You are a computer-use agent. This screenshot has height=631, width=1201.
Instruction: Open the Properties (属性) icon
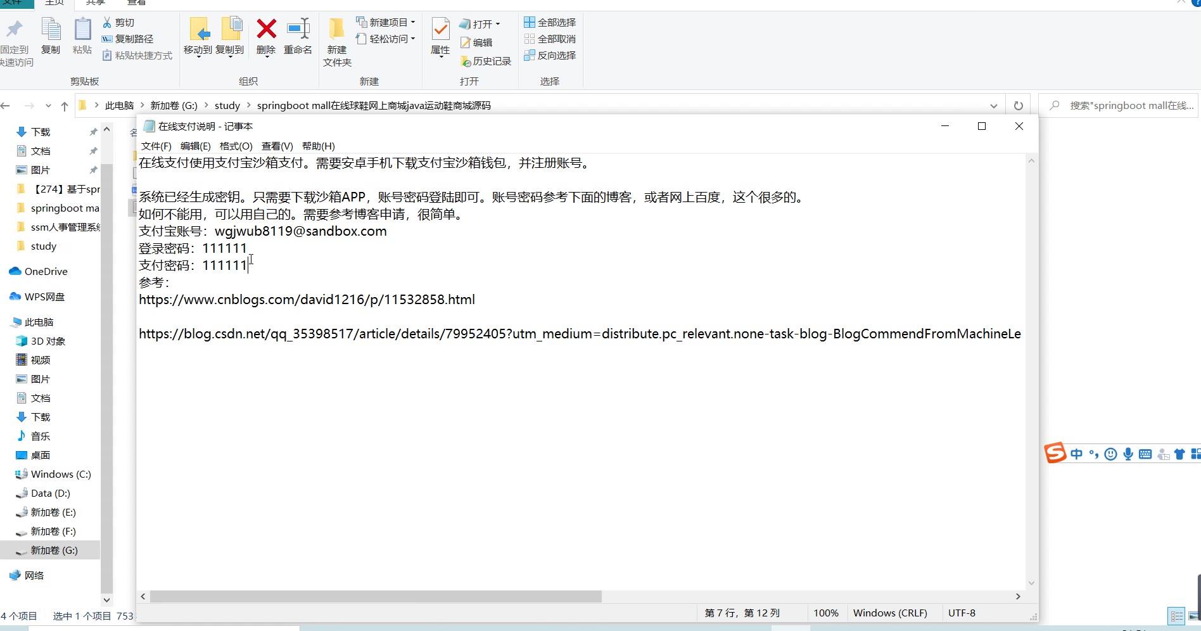440,29
